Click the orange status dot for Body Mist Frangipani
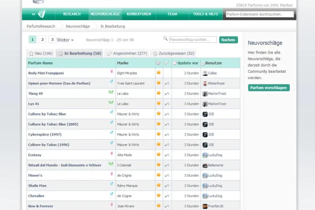 tap(158, 72)
